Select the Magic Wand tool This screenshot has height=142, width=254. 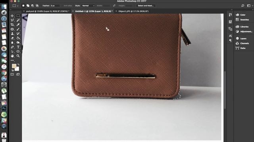(18, 20)
